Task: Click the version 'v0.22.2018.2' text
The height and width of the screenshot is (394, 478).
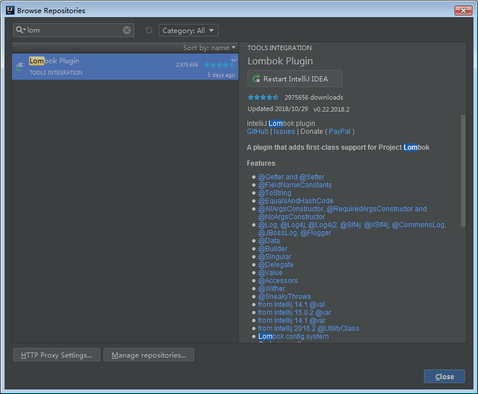Action: pos(331,109)
